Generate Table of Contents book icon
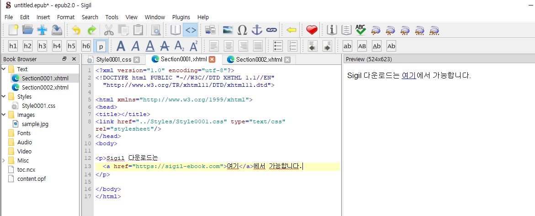 click(x=346, y=30)
